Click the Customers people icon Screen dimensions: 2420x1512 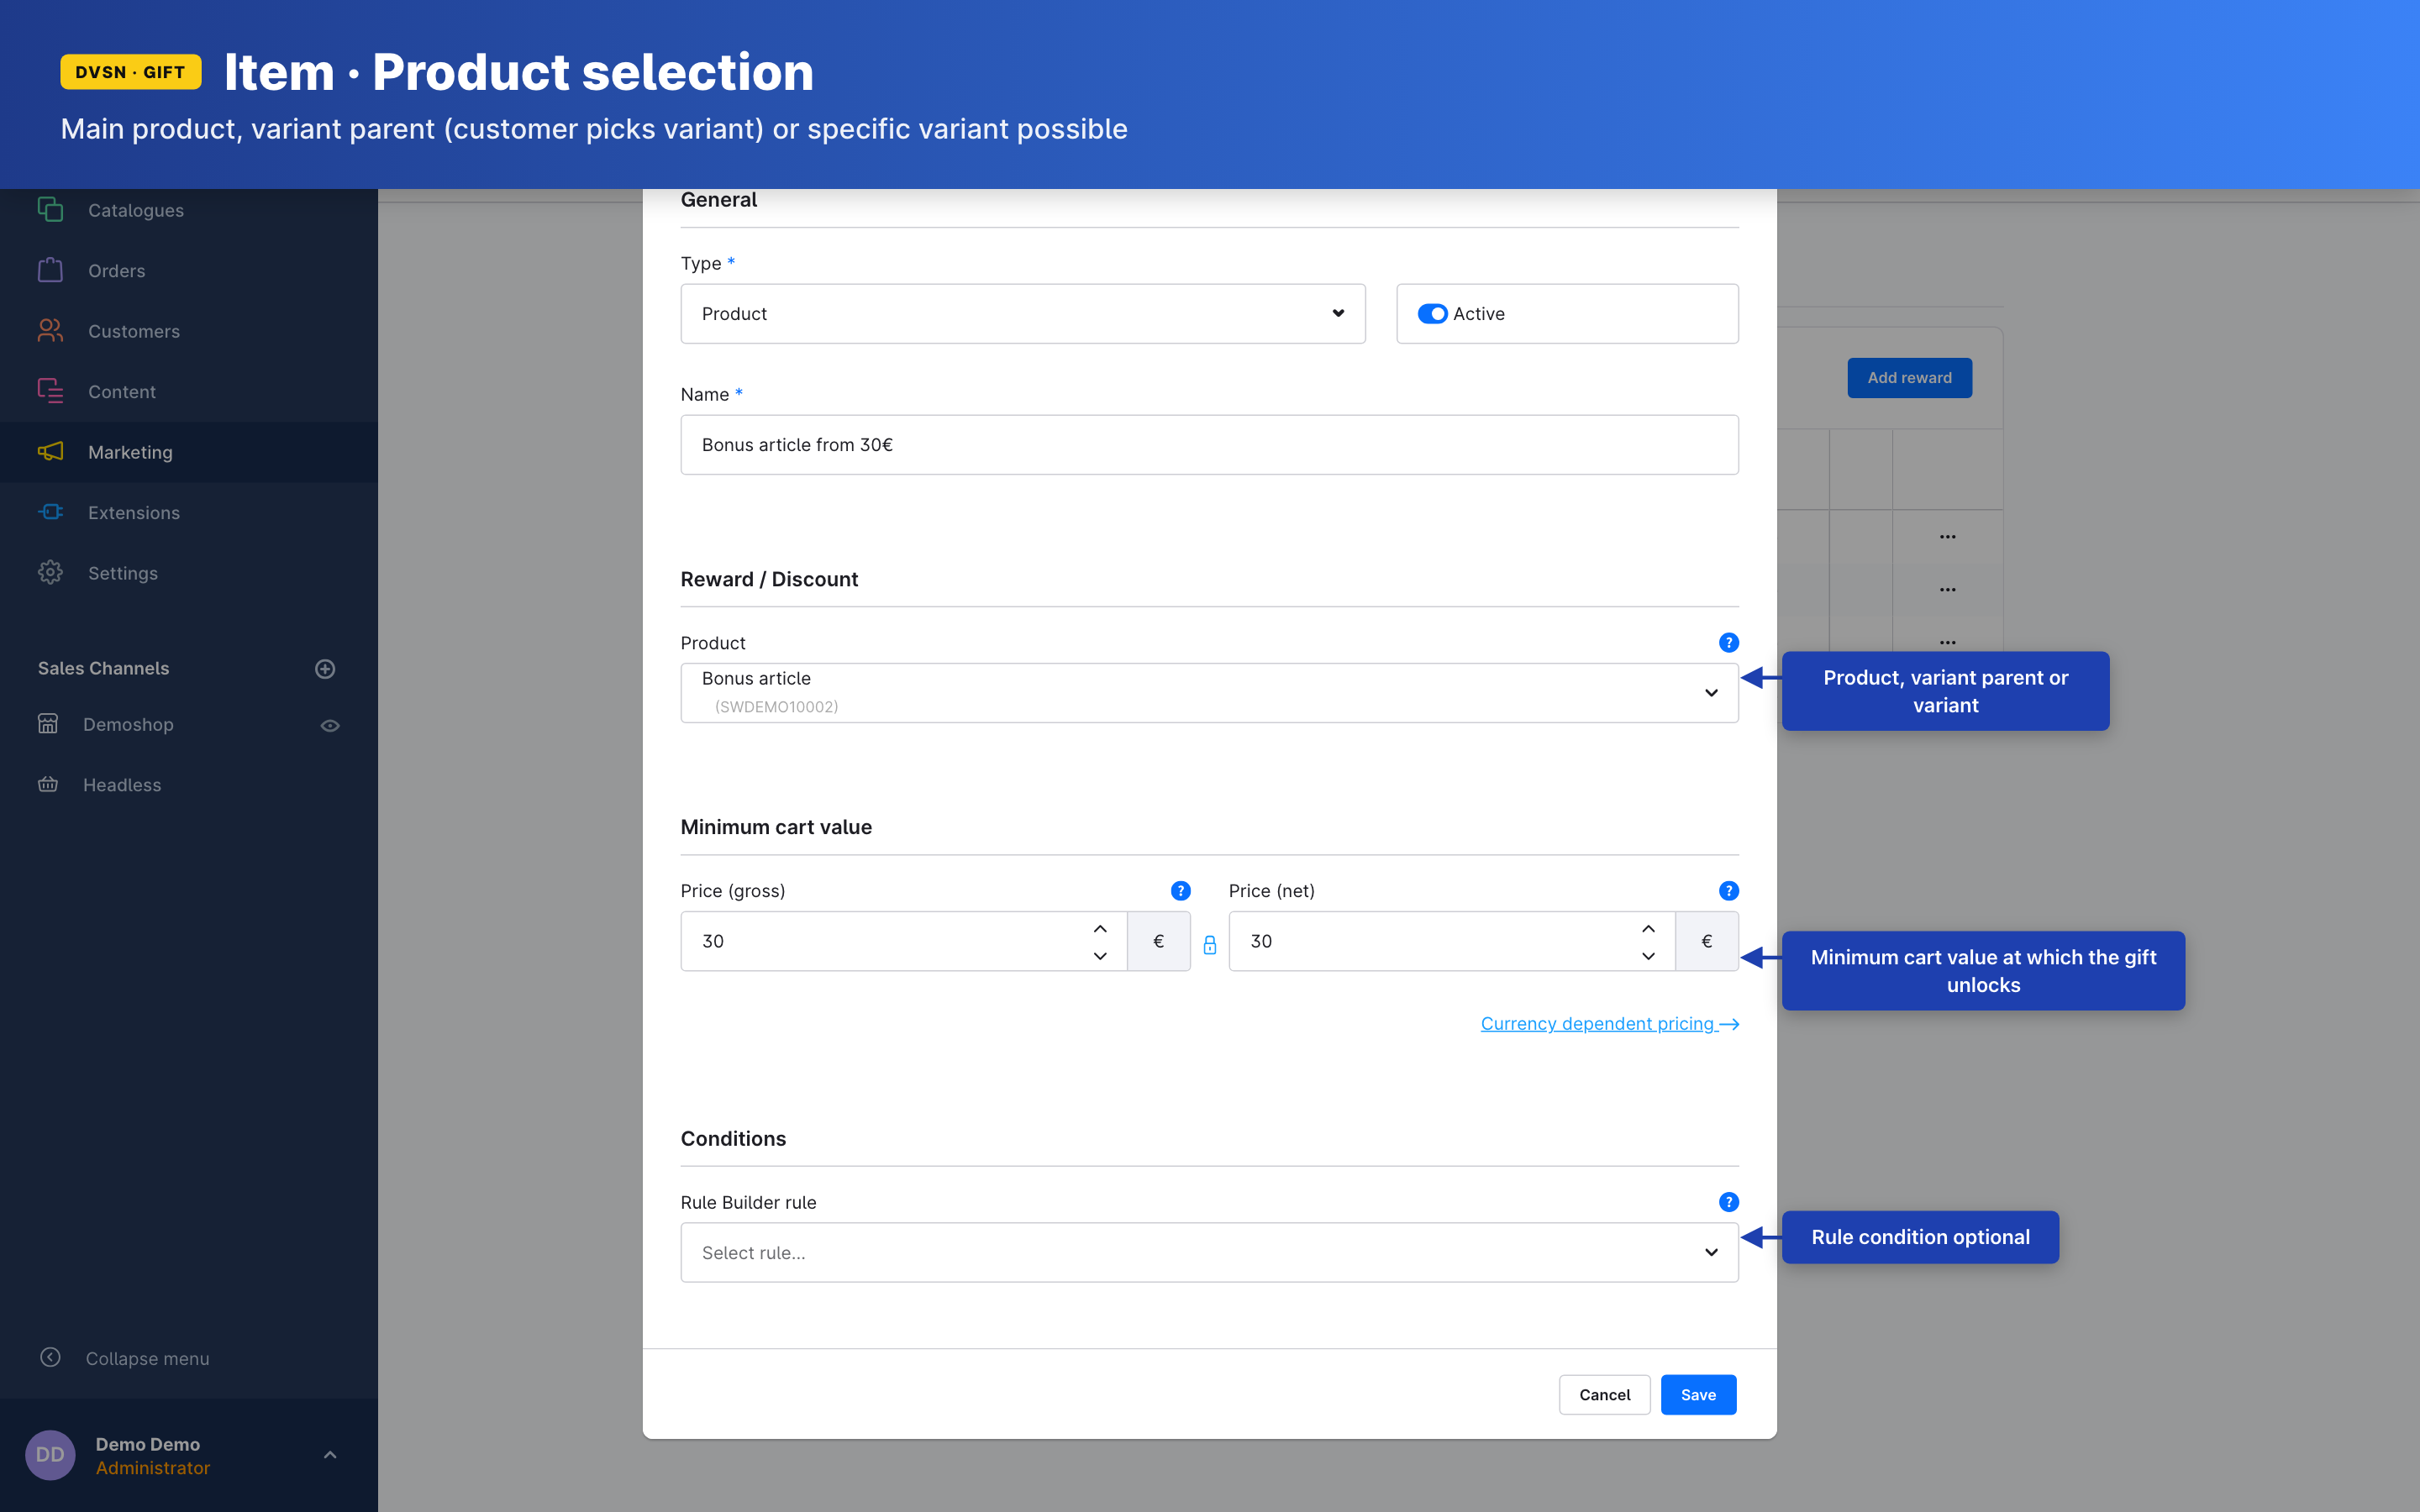tap(50, 331)
